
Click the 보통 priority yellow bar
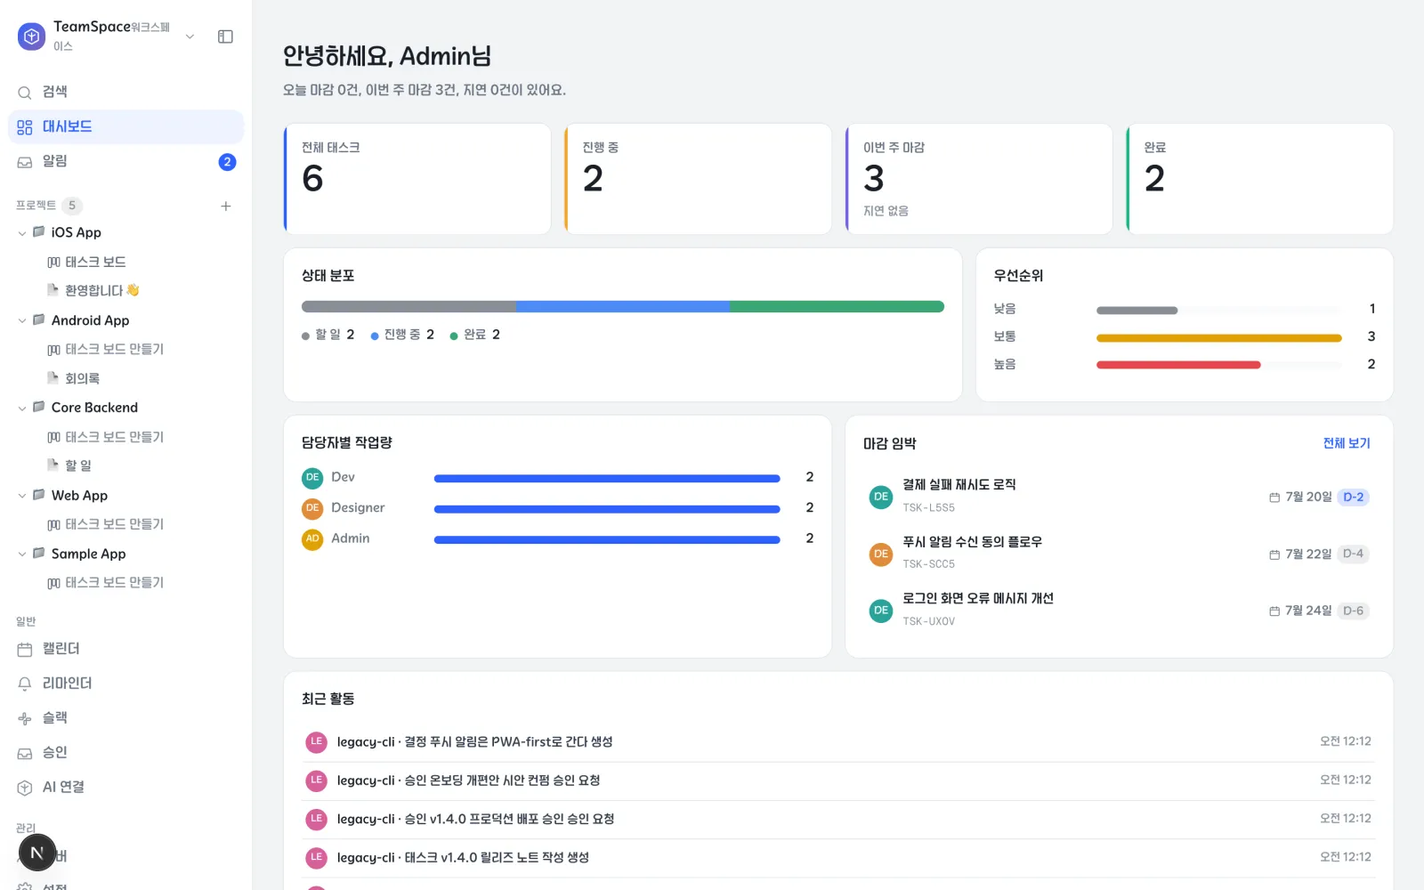(x=1218, y=338)
